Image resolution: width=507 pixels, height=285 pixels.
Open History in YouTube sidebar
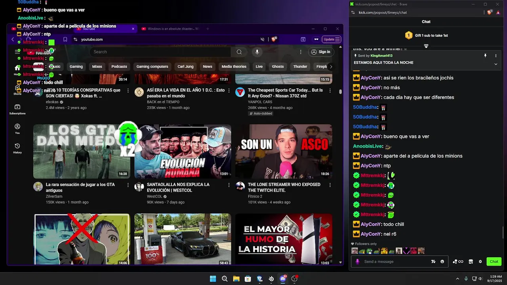click(x=17, y=148)
